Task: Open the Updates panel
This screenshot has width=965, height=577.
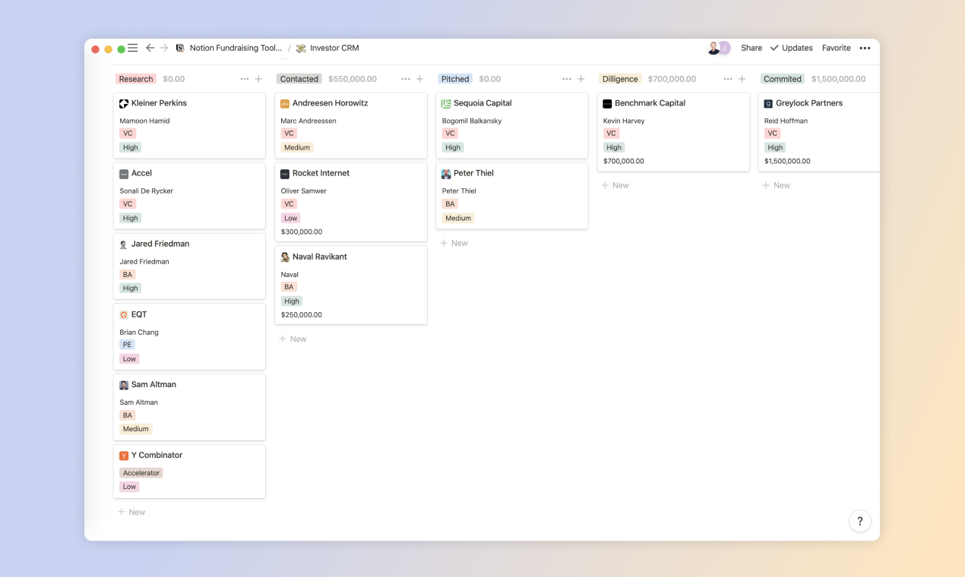Action: (x=791, y=48)
